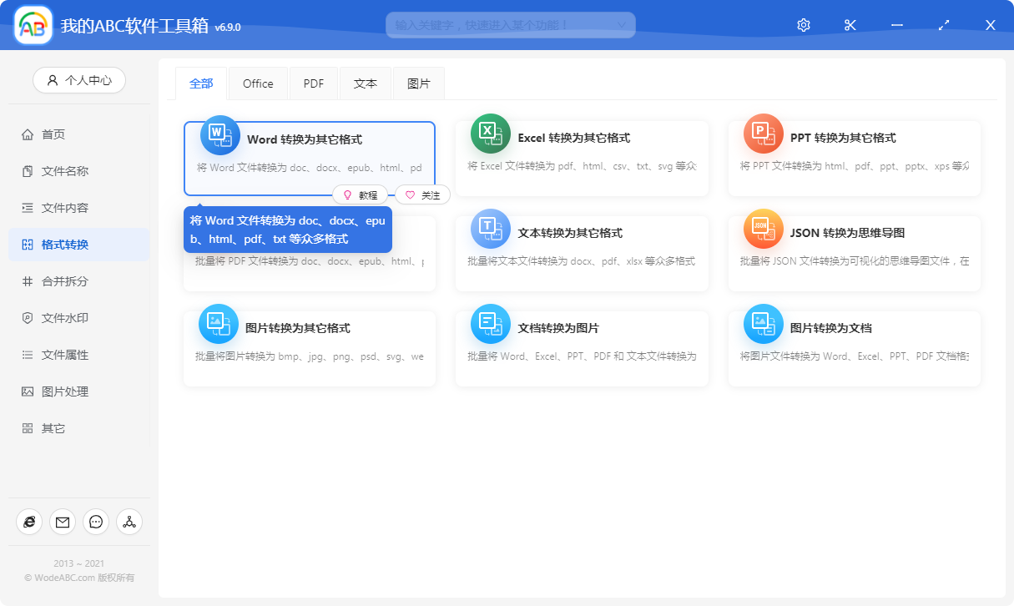
Task: Open the website browser icon
Action: pyautogui.click(x=29, y=522)
